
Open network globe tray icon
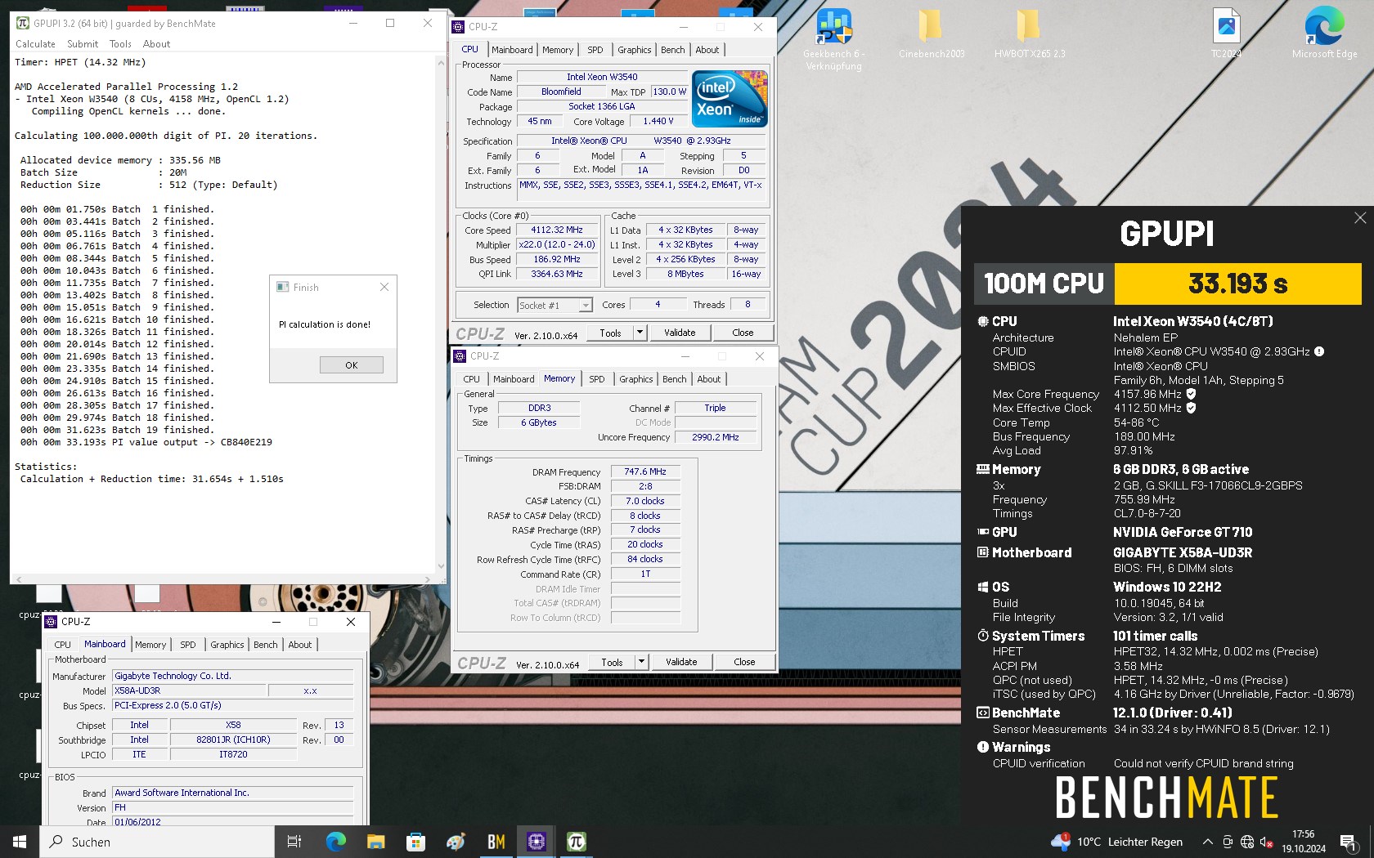coord(1247,842)
